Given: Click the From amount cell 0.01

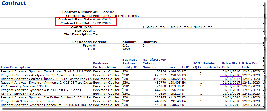Looking at the screenshot, I should pyautogui.click(x=125, y=46).
